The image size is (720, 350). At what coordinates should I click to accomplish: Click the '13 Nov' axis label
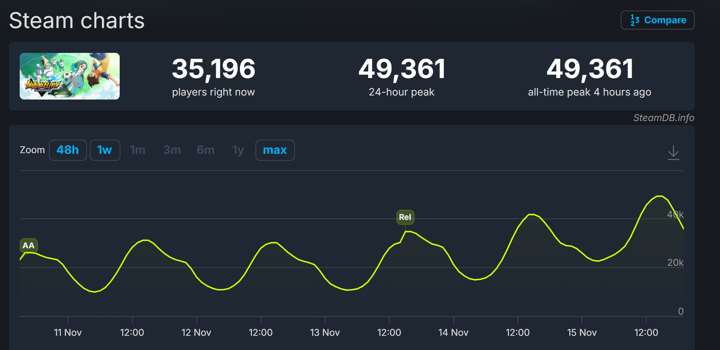click(325, 332)
